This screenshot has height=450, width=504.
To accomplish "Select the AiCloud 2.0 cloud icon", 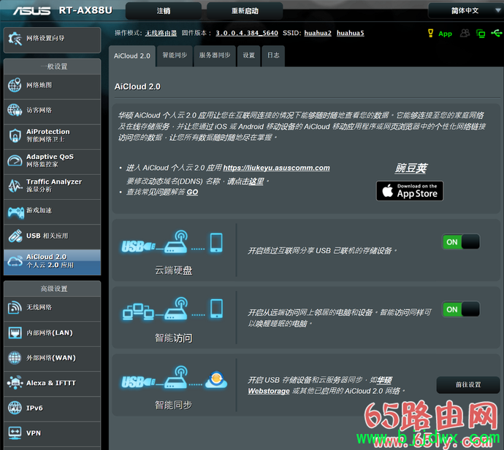I will pos(15,261).
